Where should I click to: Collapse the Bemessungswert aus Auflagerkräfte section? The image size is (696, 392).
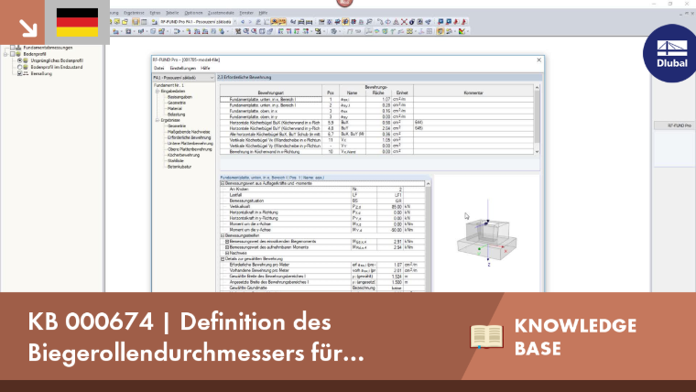tap(223, 183)
